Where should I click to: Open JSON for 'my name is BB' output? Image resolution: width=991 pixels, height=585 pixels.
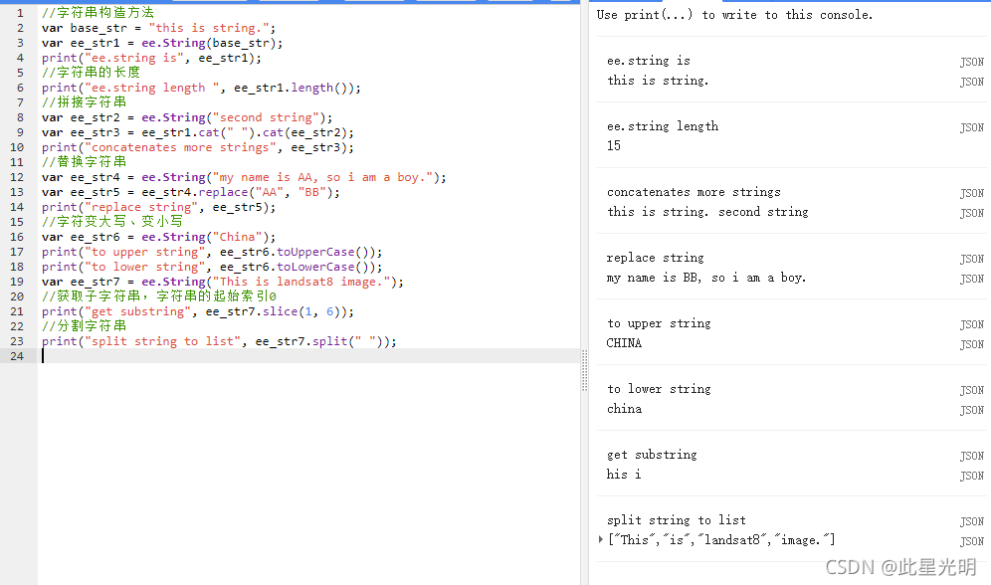(971, 280)
